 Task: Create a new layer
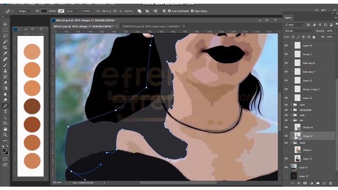[324, 183]
